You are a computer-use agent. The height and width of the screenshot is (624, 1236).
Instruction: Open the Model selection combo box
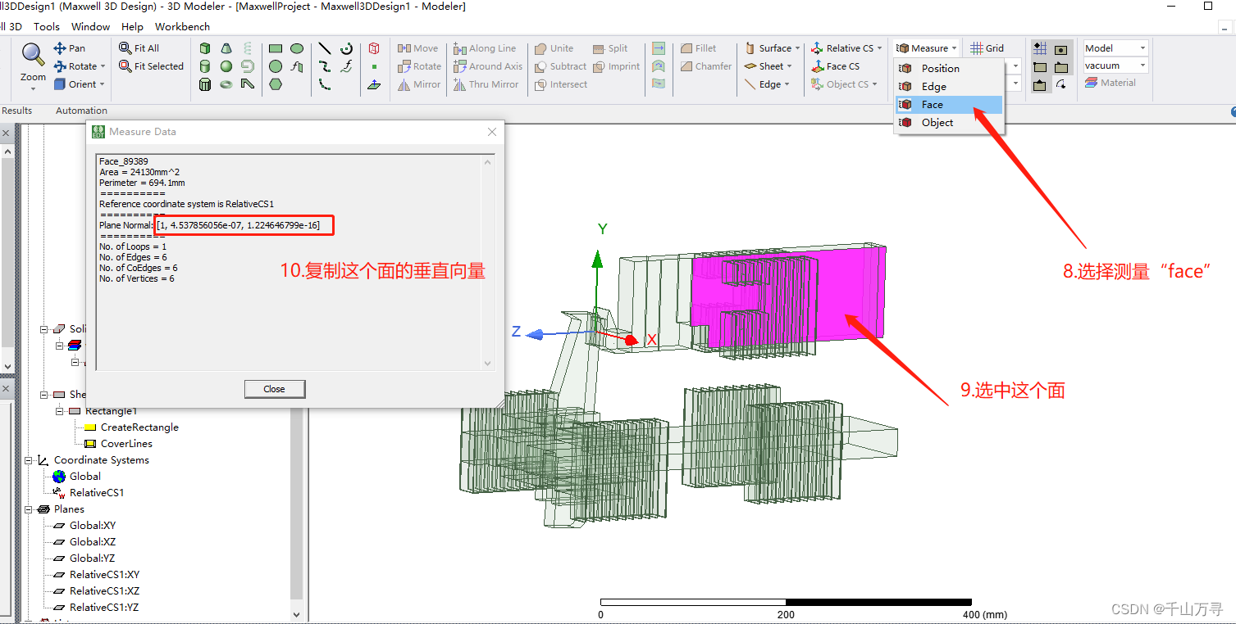1115,48
